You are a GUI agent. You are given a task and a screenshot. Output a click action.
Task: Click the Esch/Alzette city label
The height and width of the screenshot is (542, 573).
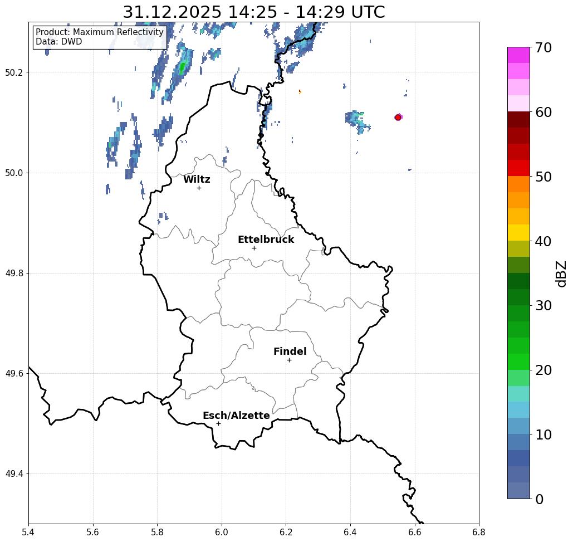pyautogui.click(x=237, y=416)
